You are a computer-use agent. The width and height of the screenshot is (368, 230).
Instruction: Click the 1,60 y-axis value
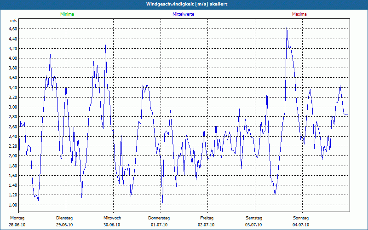[x=13, y=176]
